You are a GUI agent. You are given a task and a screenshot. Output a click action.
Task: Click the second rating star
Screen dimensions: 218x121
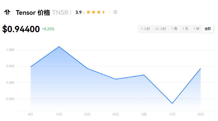pos(94,12)
